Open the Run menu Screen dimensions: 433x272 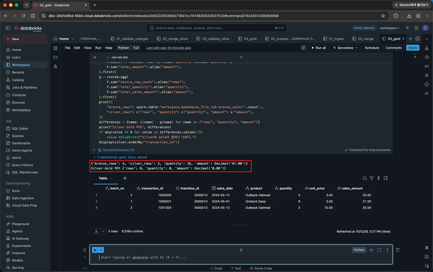[x=98, y=48]
